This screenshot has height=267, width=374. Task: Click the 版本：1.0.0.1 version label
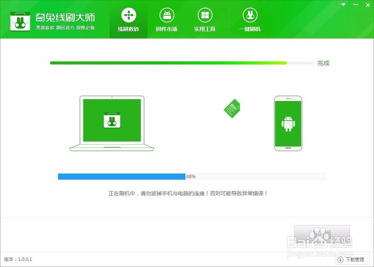tap(18, 259)
